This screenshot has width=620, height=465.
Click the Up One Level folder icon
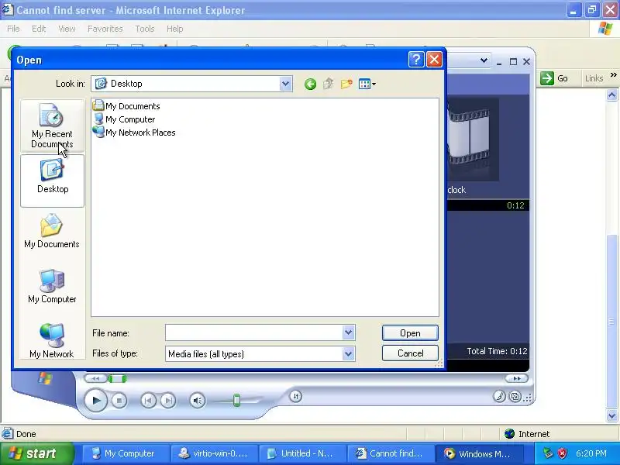click(x=328, y=84)
